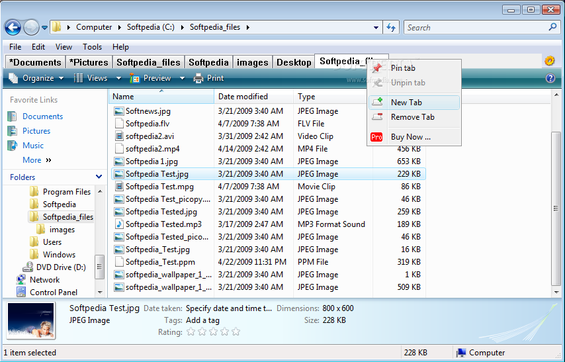The width and height of the screenshot is (565, 362).
Task: Open the View menu
Action: click(x=64, y=47)
